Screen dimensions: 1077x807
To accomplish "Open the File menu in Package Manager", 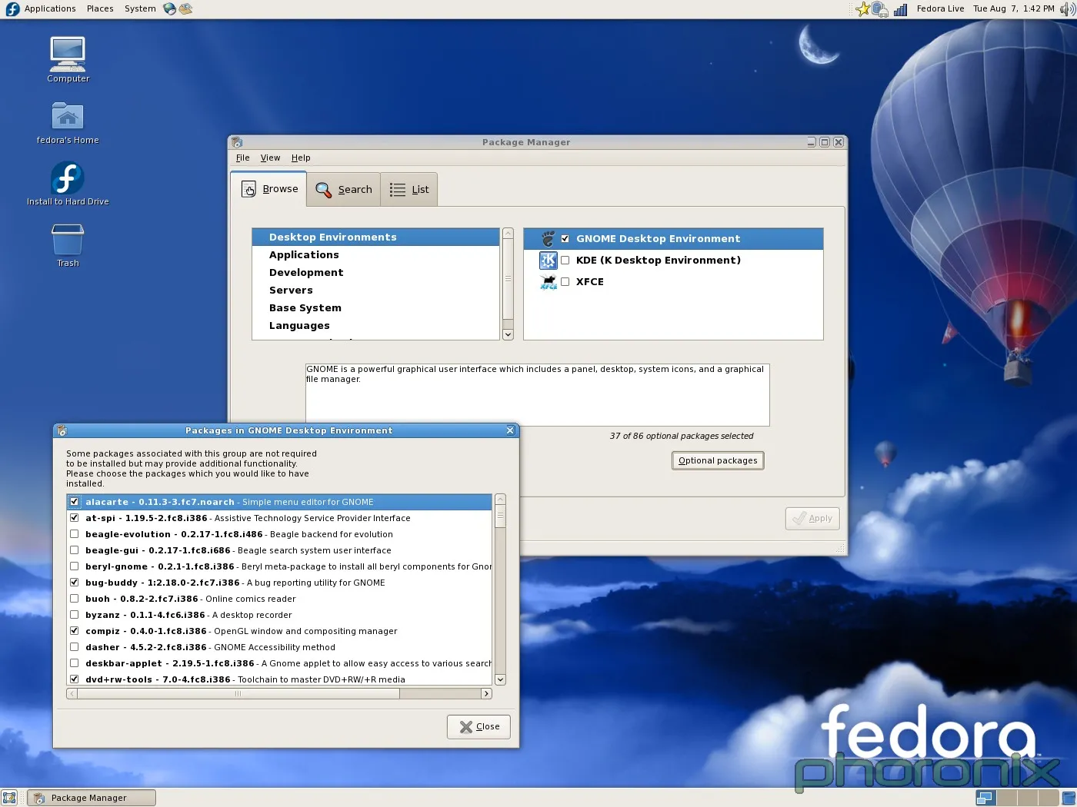I will coord(243,158).
